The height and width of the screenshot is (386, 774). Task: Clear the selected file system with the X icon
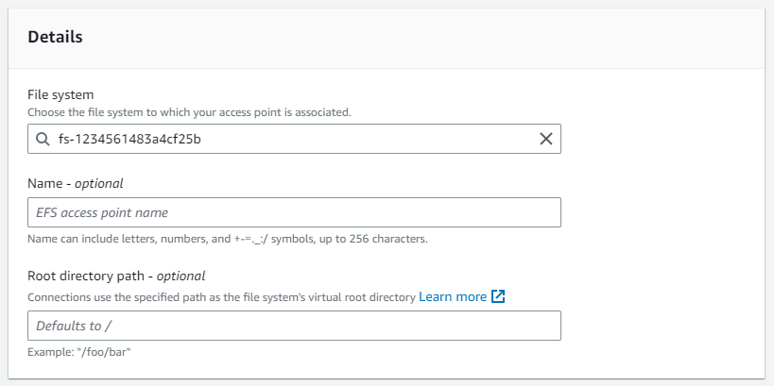[x=546, y=139]
